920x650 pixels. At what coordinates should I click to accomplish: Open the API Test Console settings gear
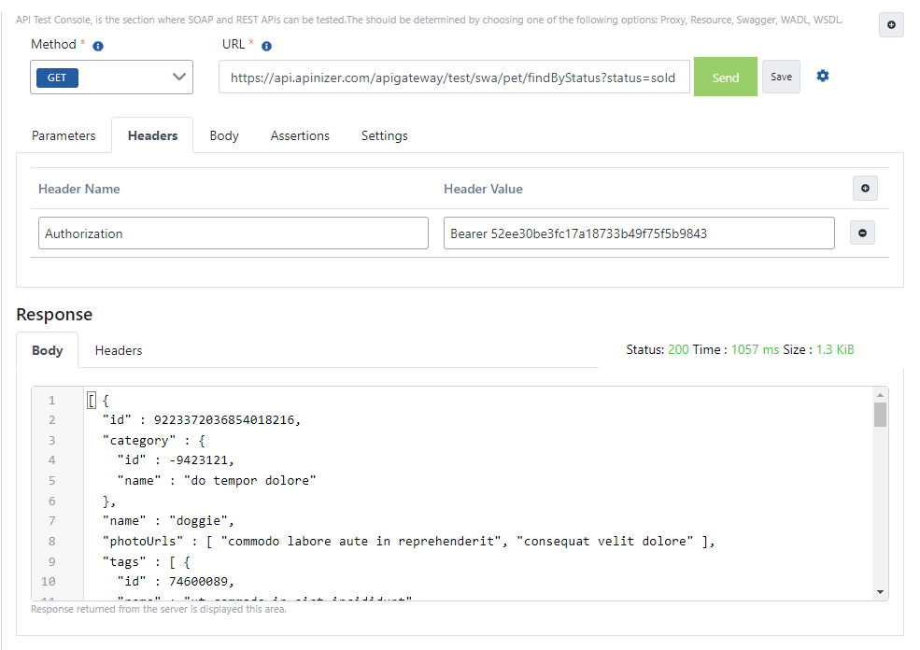point(822,77)
